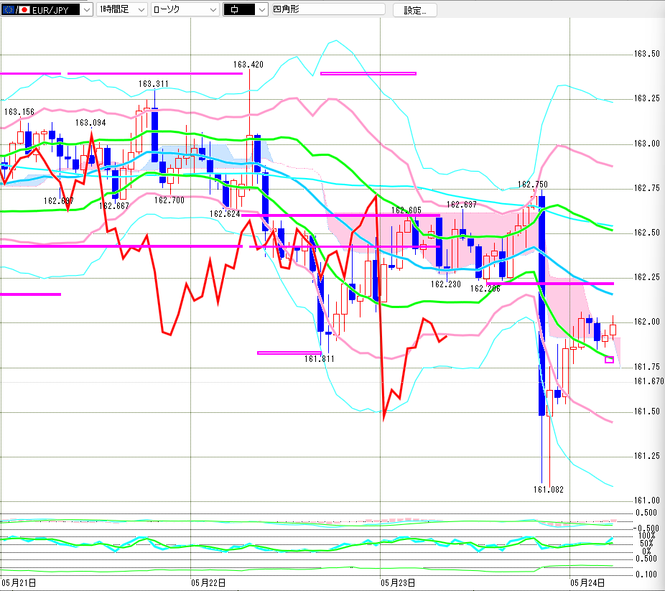Viewport: 665px width, 591px height.
Task: Click the 162.624 price label
Action: pyautogui.click(x=225, y=214)
